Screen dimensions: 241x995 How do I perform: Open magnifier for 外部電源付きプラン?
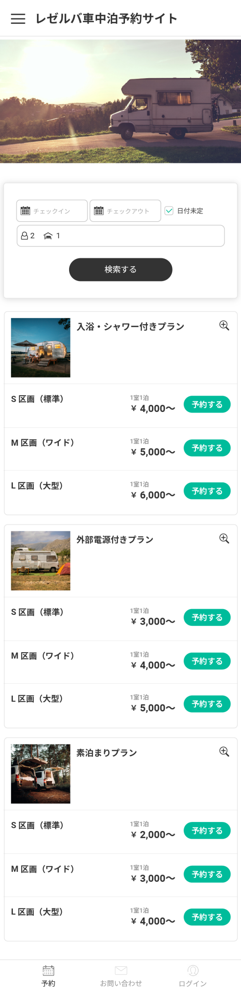[x=224, y=538]
